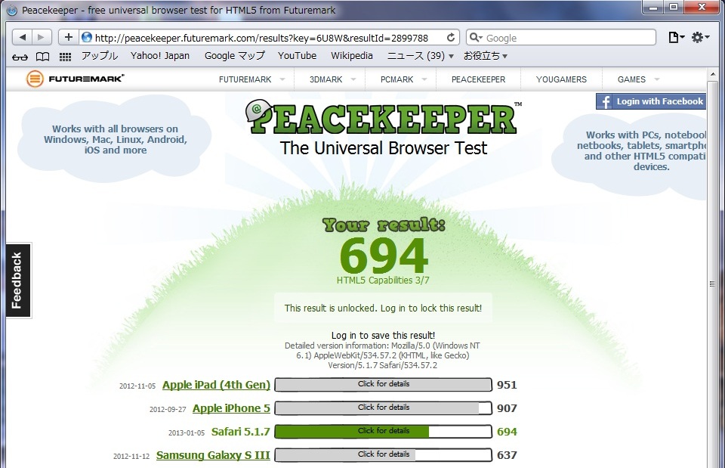
Task: Open the Wikipedia bookmark
Action: (352, 56)
